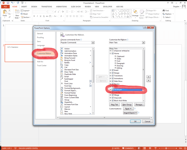This screenshot has height=150, width=187.
Task: Select Proofing in options sidebar
Action: point(40,37)
